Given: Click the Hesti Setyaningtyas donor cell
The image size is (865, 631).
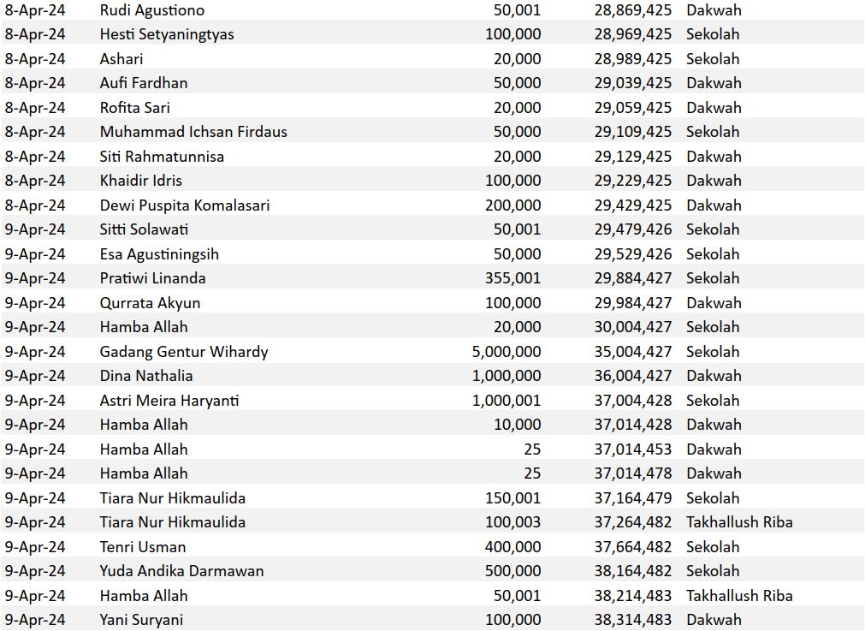Looking at the screenshot, I should (x=167, y=34).
